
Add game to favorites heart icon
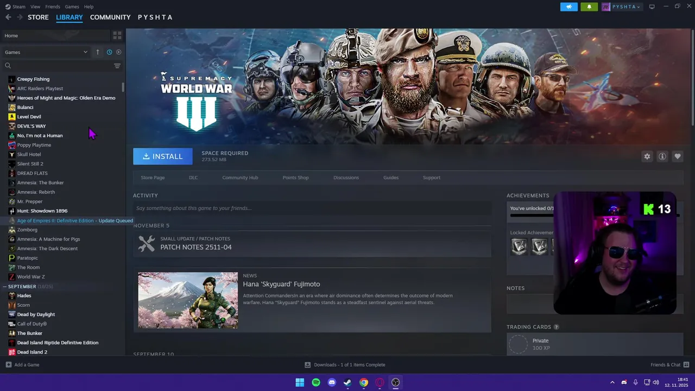(x=677, y=156)
